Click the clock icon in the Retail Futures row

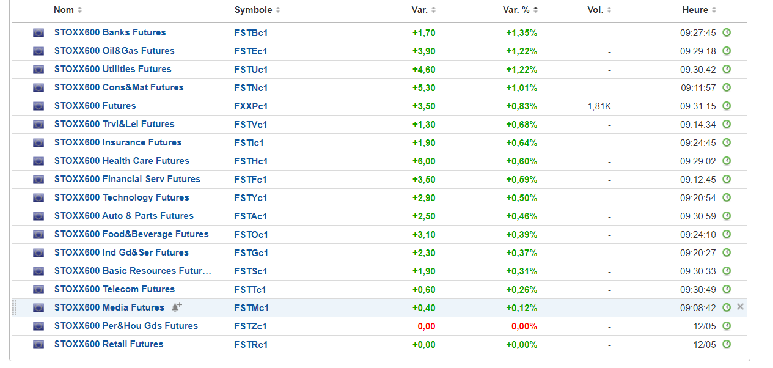727,344
